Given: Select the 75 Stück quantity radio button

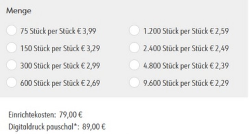Looking at the screenshot, I should pyautogui.click(x=12, y=30).
